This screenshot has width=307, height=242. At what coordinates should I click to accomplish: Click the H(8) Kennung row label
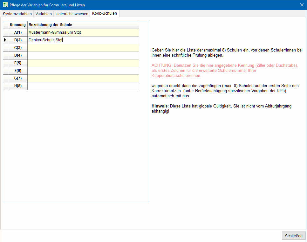(18, 86)
